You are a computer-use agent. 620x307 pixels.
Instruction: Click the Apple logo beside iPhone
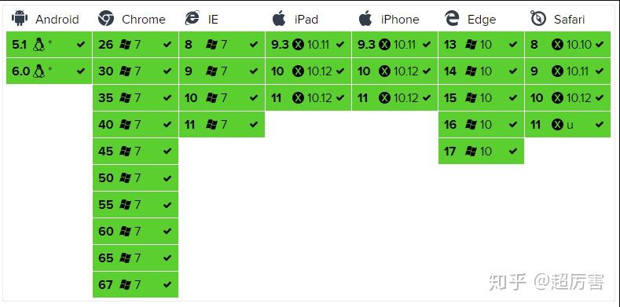(x=365, y=18)
